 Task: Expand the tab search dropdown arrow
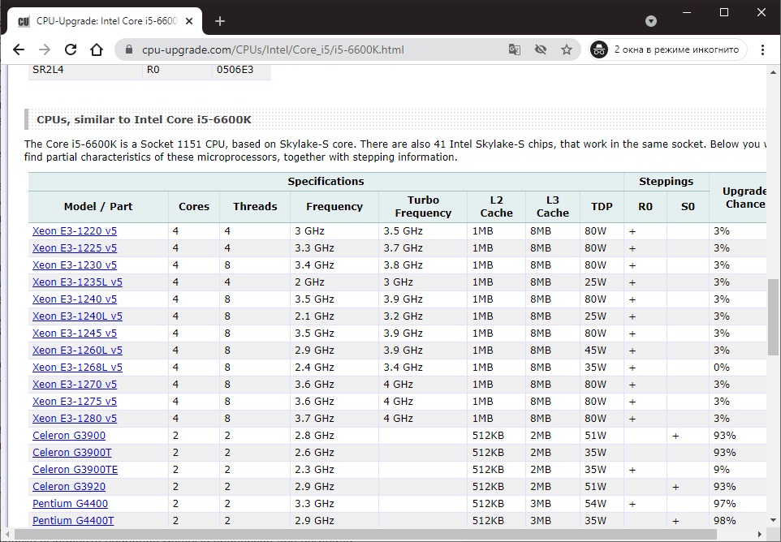click(651, 21)
